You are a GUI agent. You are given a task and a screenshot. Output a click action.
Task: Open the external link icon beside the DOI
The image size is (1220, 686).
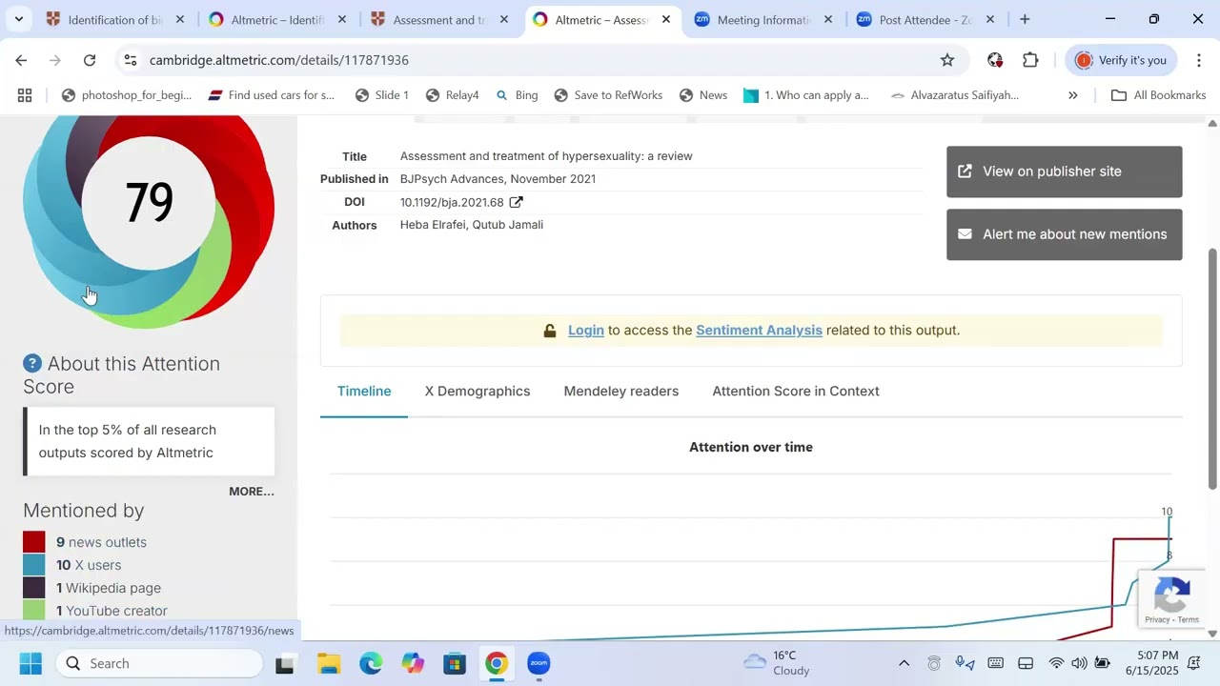coord(516,202)
